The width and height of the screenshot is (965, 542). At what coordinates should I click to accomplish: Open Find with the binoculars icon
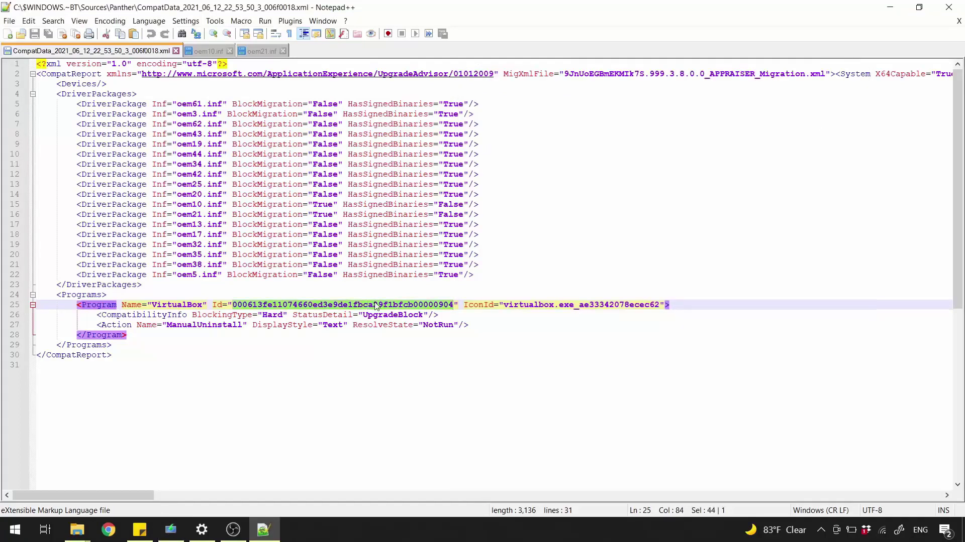pyautogui.click(x=182, y=34)
